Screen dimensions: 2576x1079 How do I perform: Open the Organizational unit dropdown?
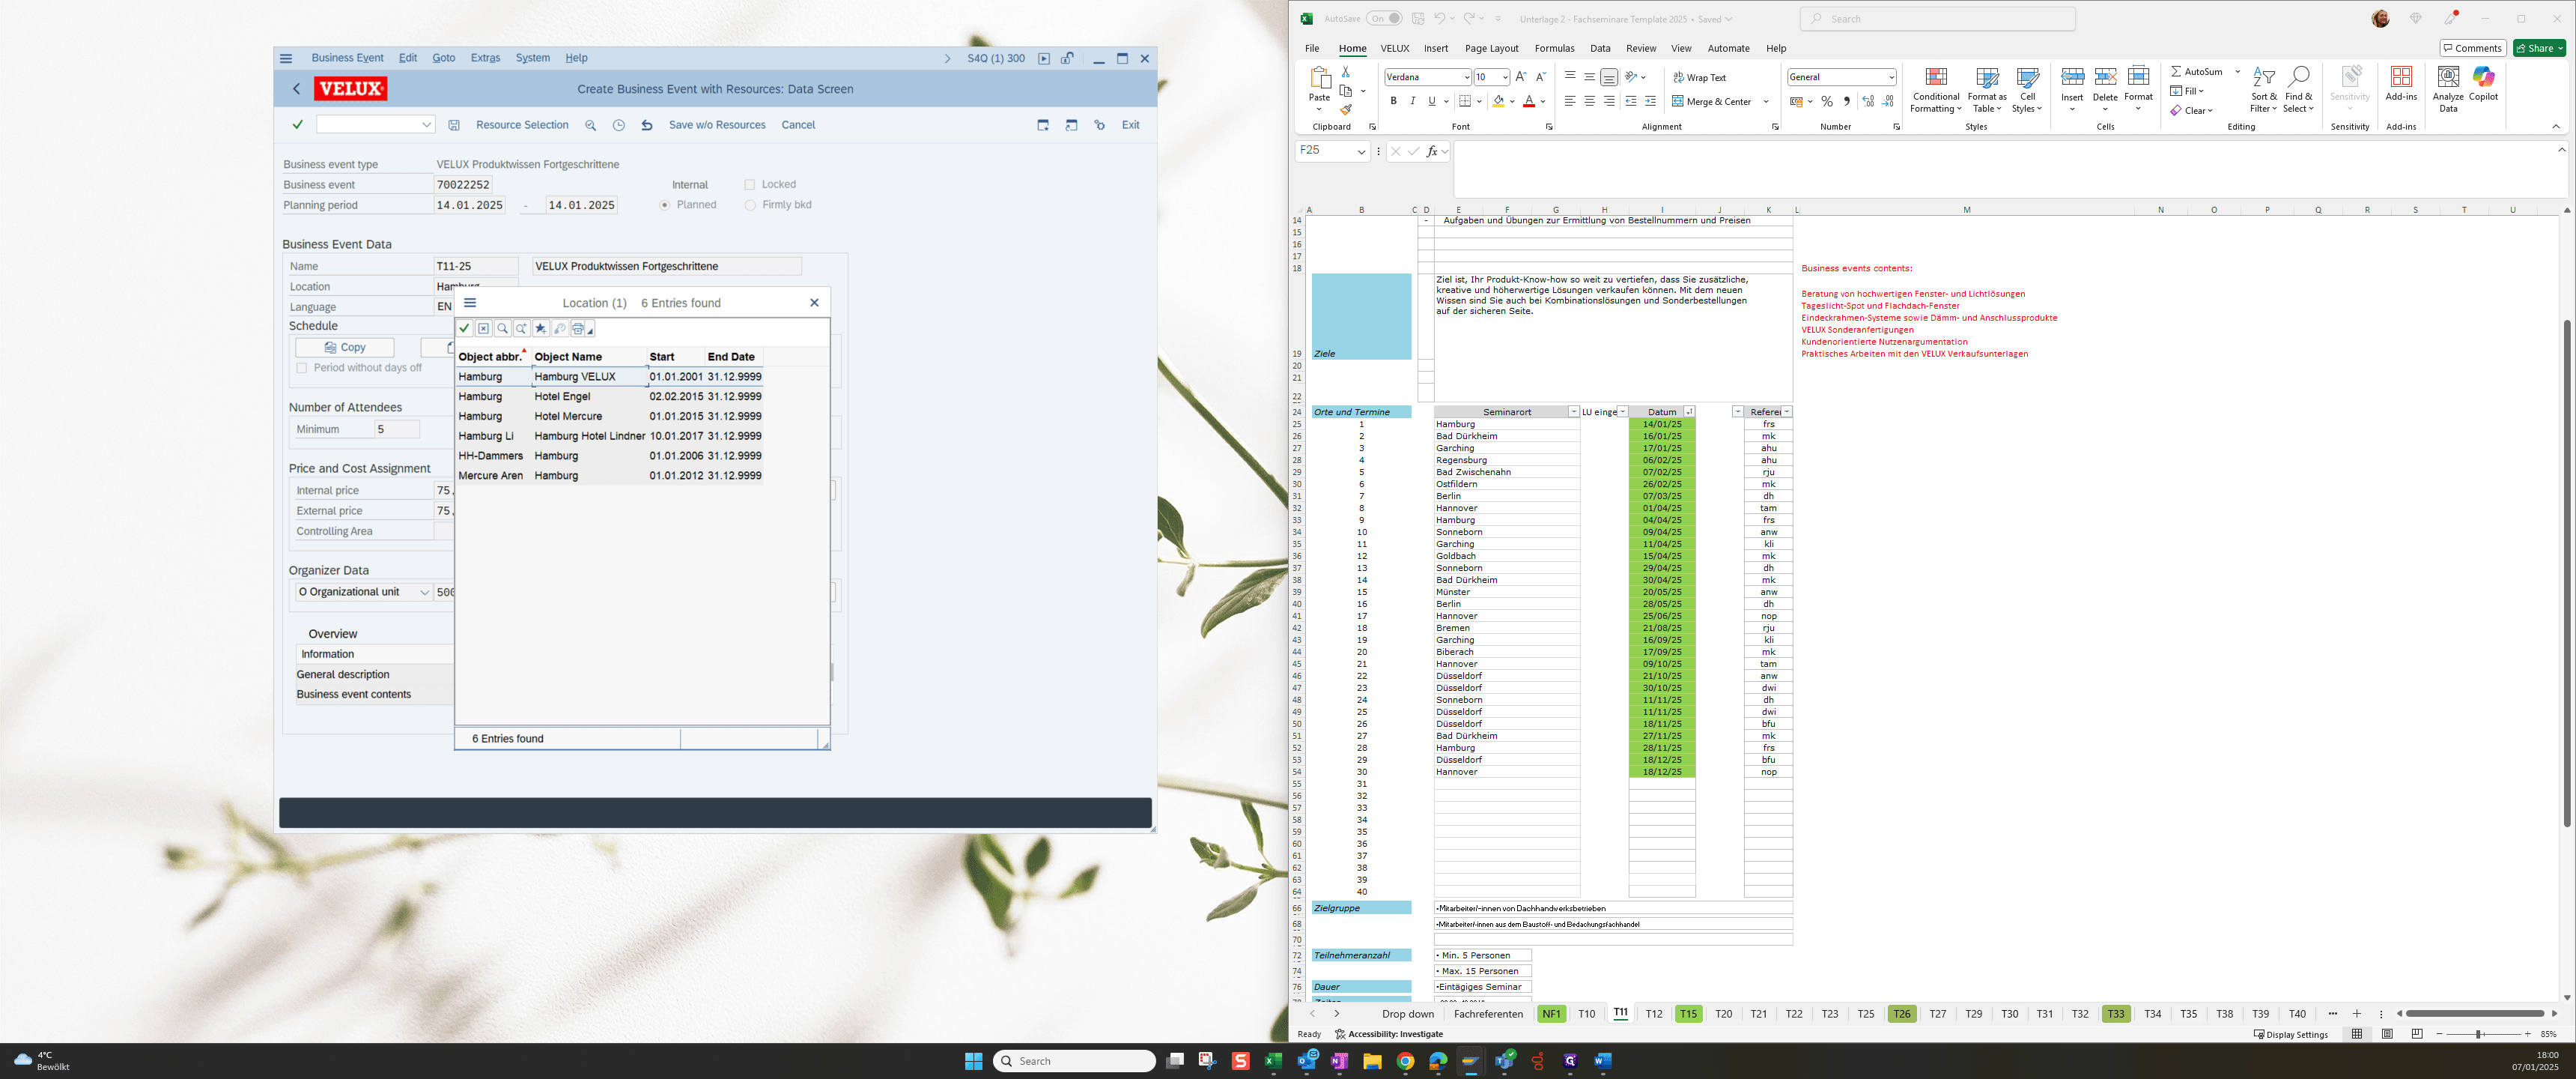[x=424, y=593]
